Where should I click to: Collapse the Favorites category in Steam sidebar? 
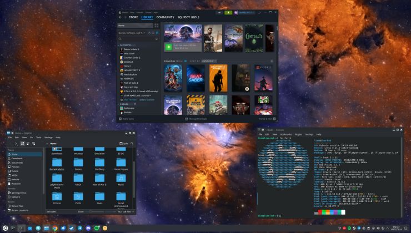(119, 45)
